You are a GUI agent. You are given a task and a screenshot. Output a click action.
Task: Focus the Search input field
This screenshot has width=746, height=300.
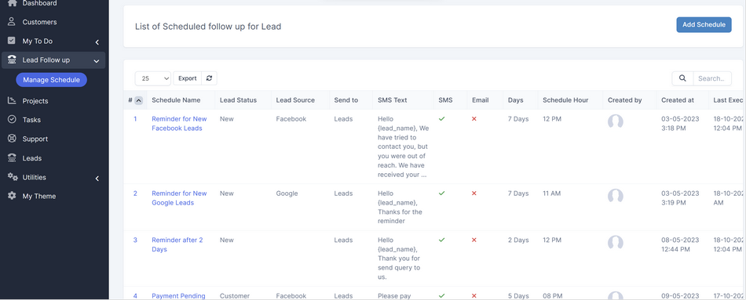pyautogui.click(x=712, y=78)
